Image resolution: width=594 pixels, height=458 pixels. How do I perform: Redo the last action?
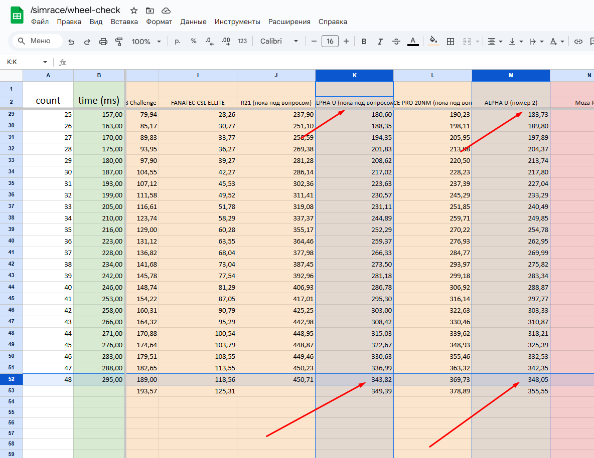87,41
